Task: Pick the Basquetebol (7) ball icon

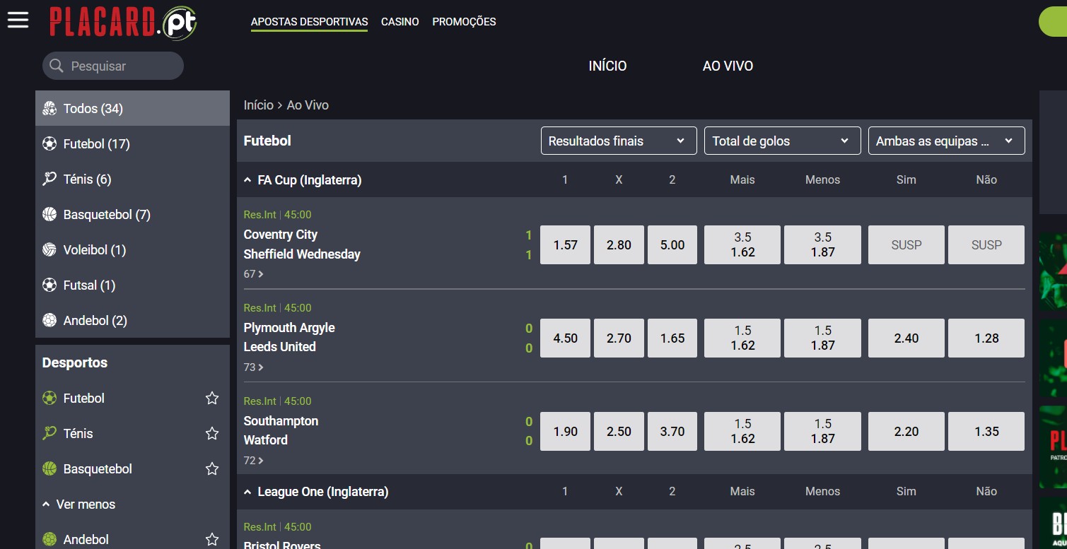Action: click(49, 214)
